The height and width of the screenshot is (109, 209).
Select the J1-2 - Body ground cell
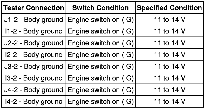tap(34, 19)
